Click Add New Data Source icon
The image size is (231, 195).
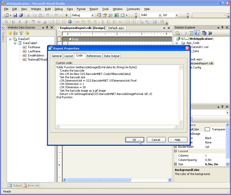10,33
